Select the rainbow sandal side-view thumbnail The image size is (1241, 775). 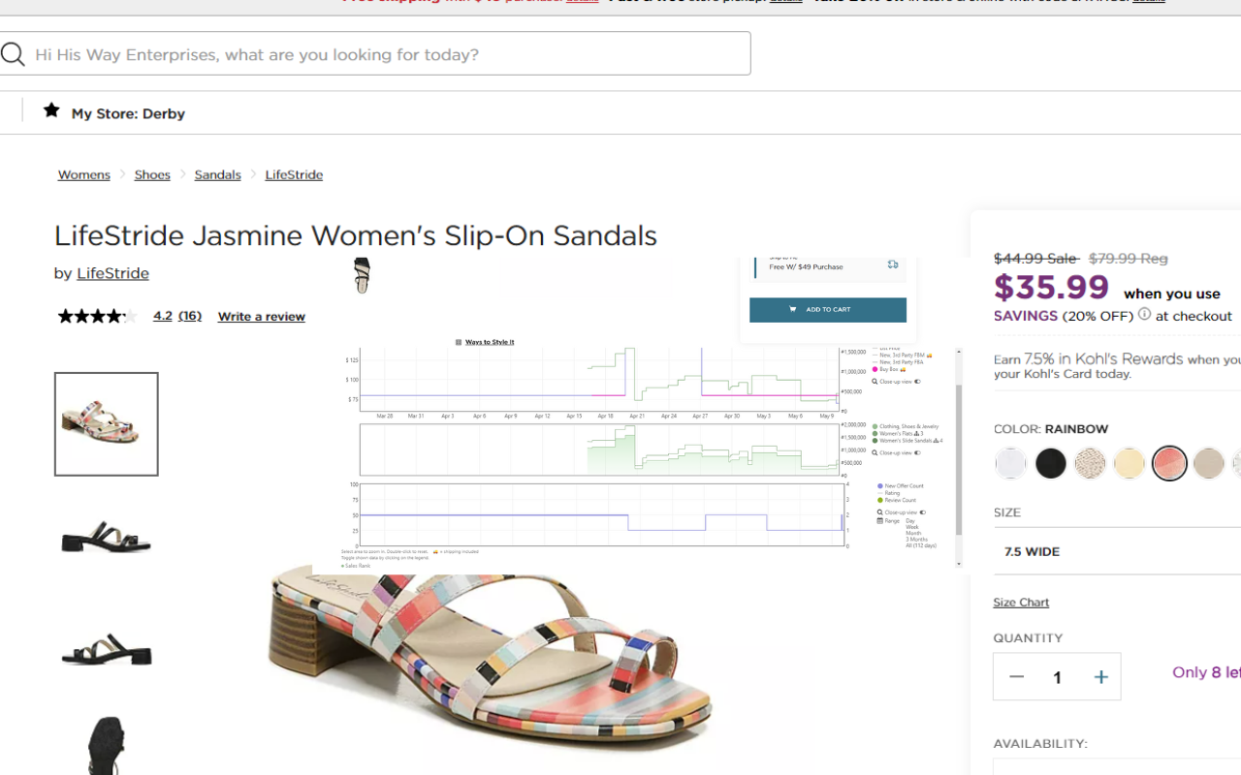(x=107, y=424)
